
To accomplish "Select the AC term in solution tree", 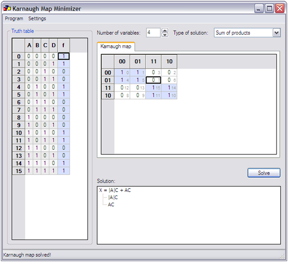I will [111, 205].
